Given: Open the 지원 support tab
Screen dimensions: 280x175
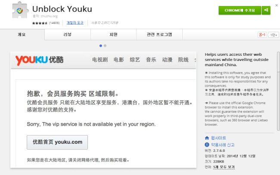Looking at the screenshot, I should [114, 34].
